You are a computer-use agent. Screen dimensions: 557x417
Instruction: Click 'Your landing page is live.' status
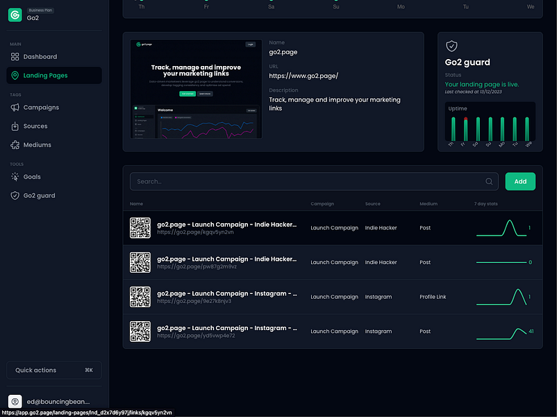click(482, 84)
